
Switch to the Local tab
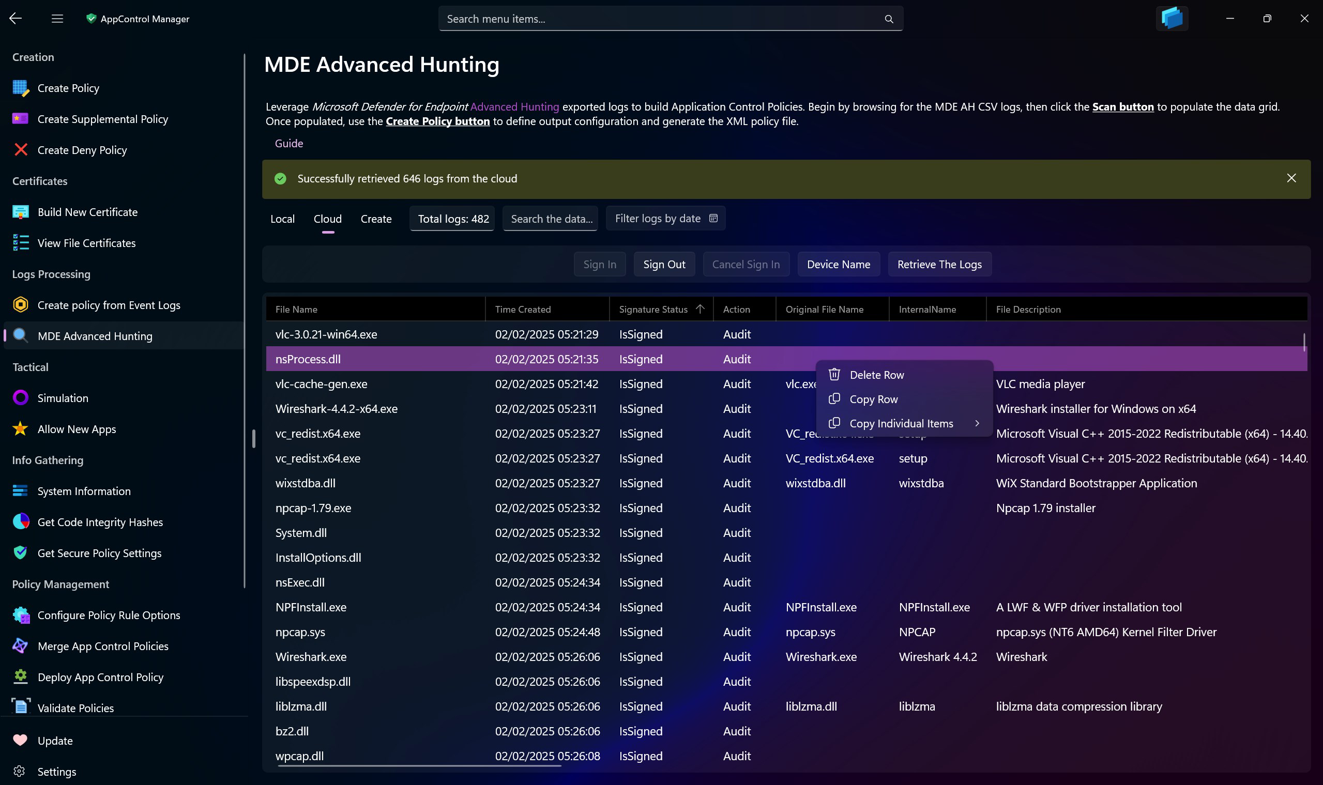coord(282,219)
